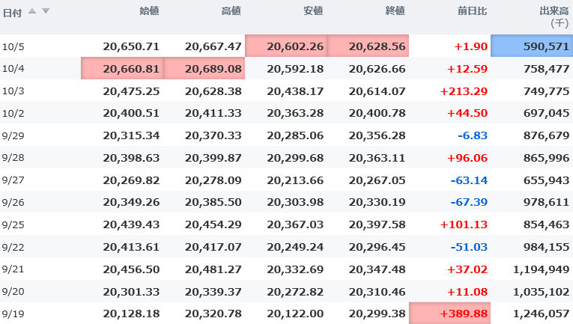This screenshot has height=324, width=573.
Task: Select the 安値 column header
Action: (x=313, y=11)
